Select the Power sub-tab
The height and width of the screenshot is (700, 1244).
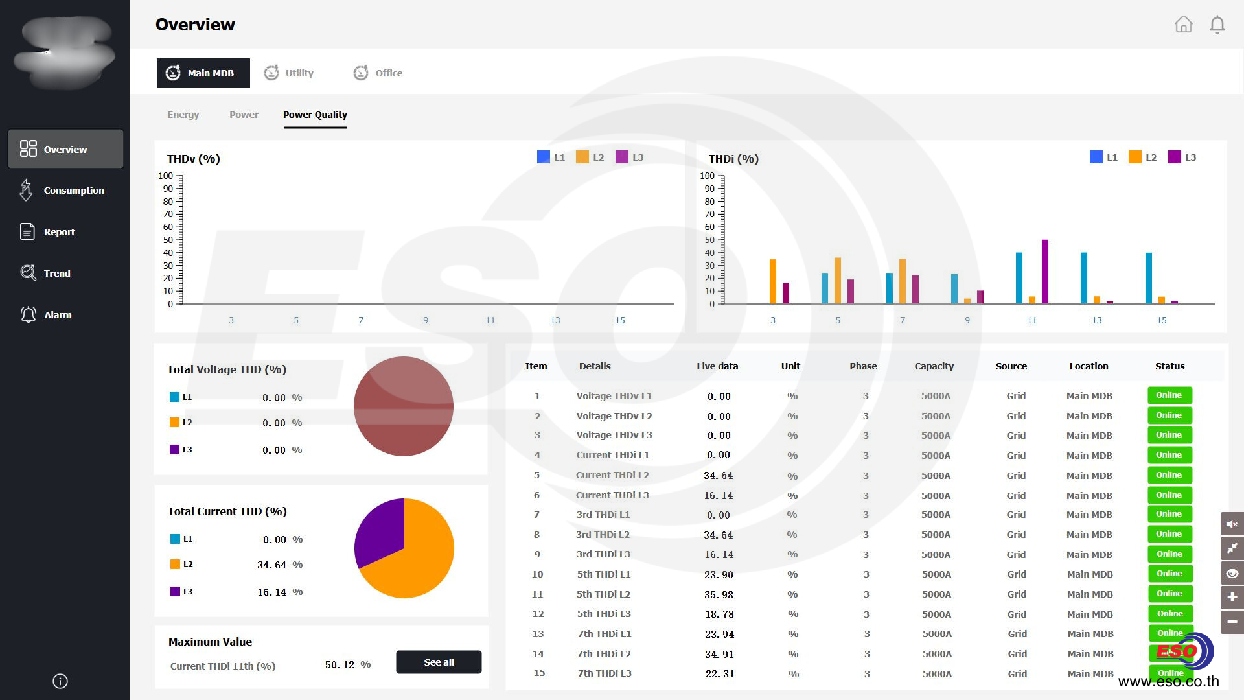(244, 115)
